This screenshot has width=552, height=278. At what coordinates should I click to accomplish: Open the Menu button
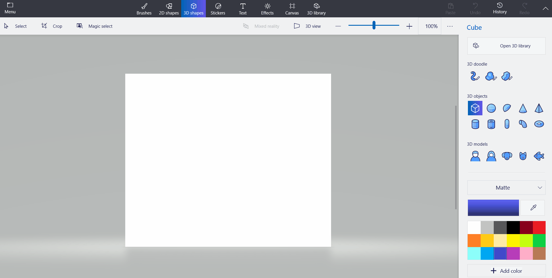click(x=10, y=8)
